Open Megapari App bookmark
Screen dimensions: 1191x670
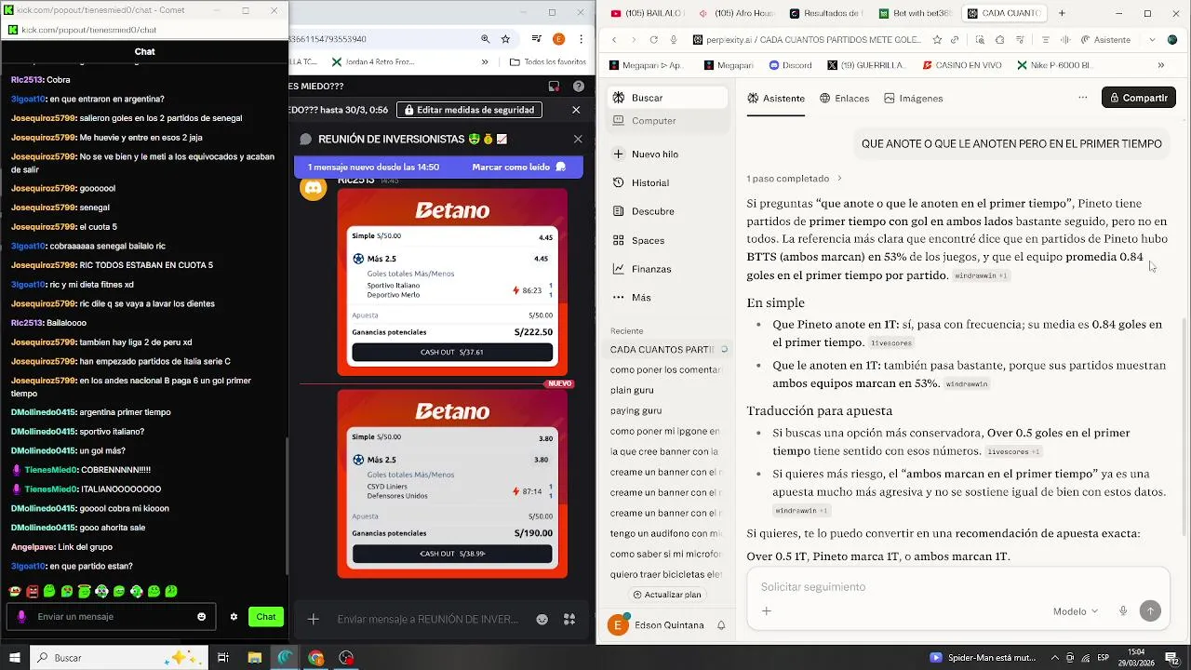click(647, 65)
